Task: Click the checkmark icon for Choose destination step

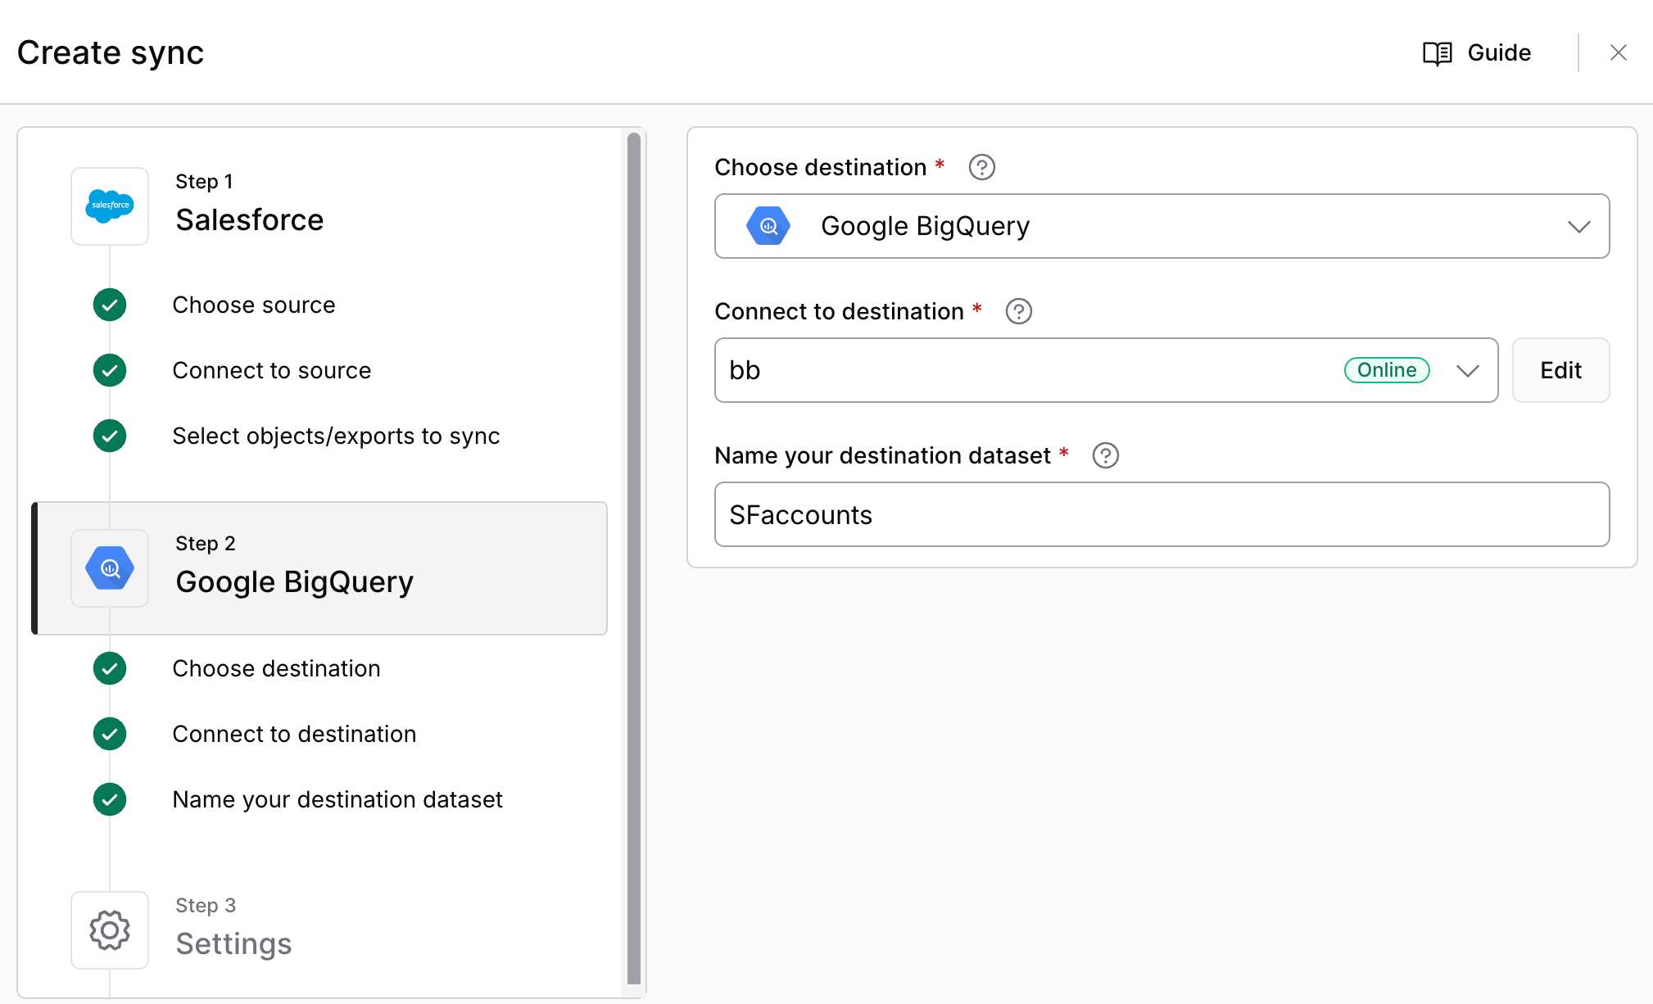Action: click(110, 668)
